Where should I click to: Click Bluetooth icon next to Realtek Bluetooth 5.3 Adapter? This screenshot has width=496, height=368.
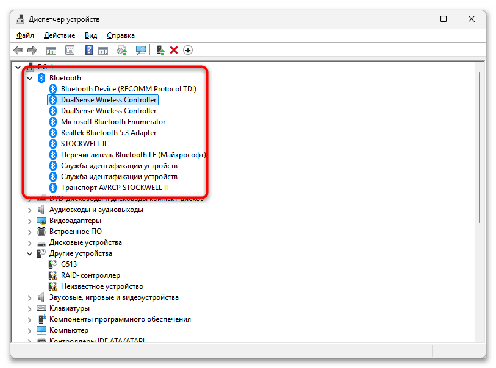pyautogui.click(x=53, y=133)
